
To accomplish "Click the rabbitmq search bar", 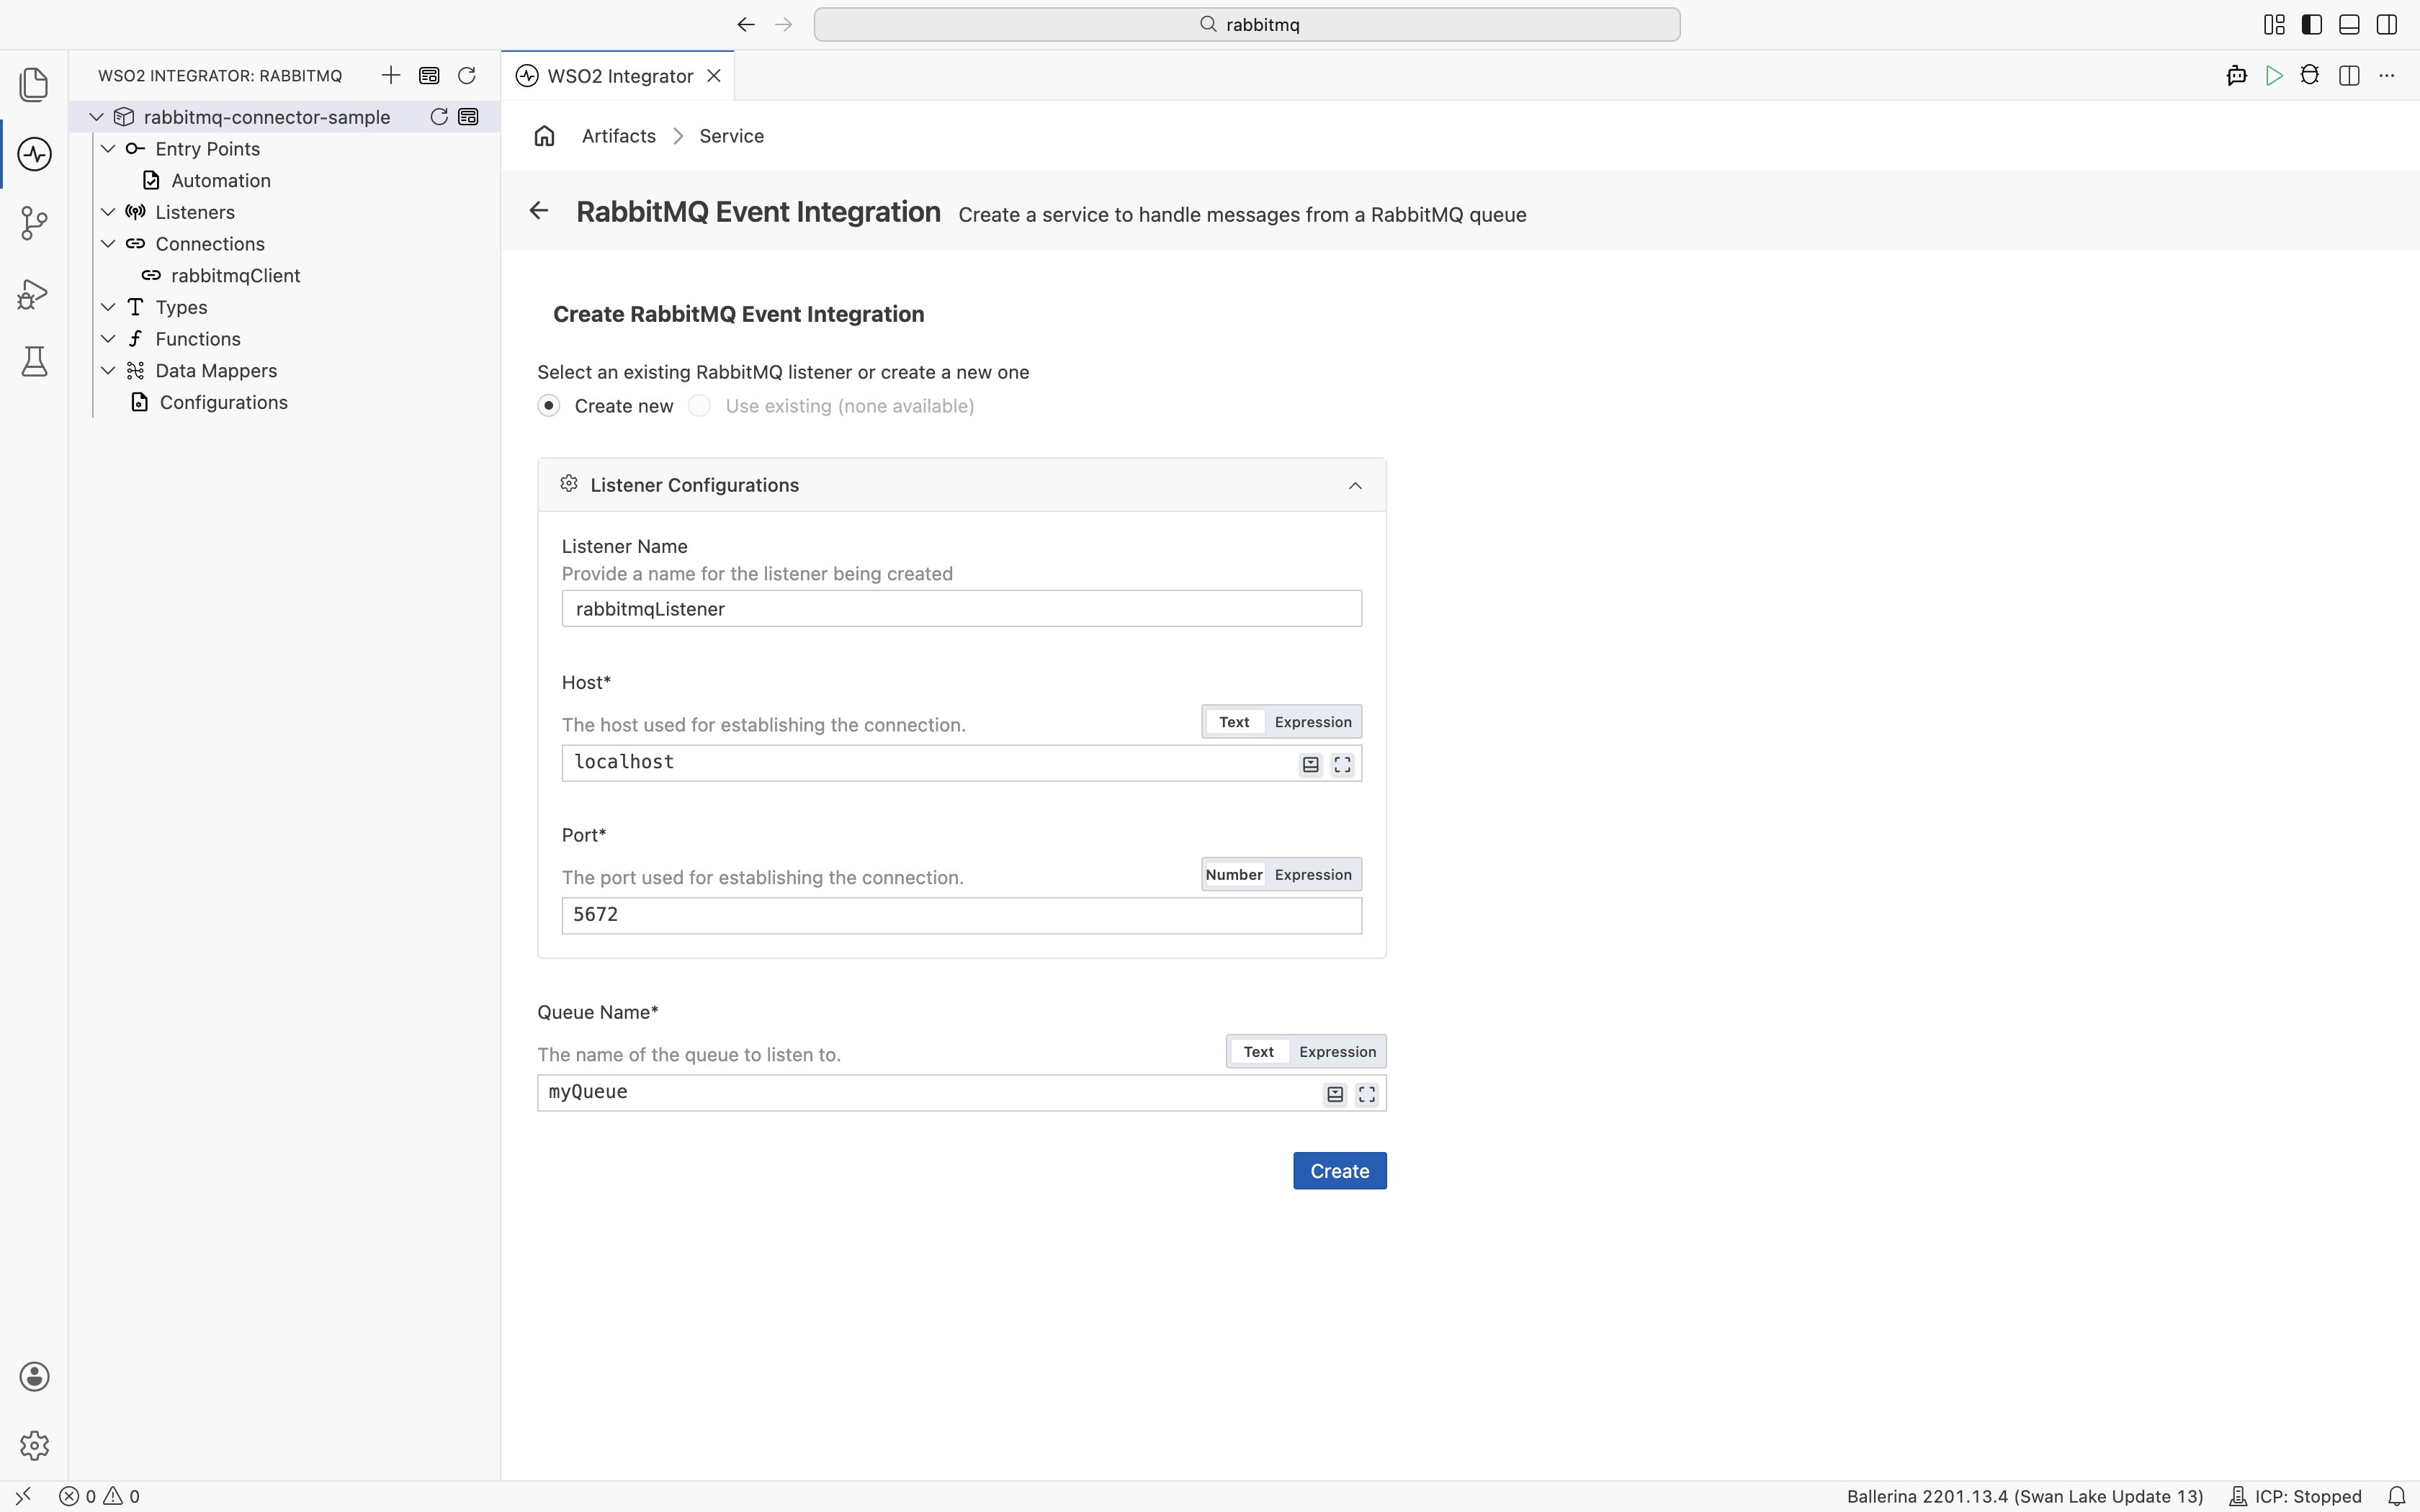I will (1246, 24).
